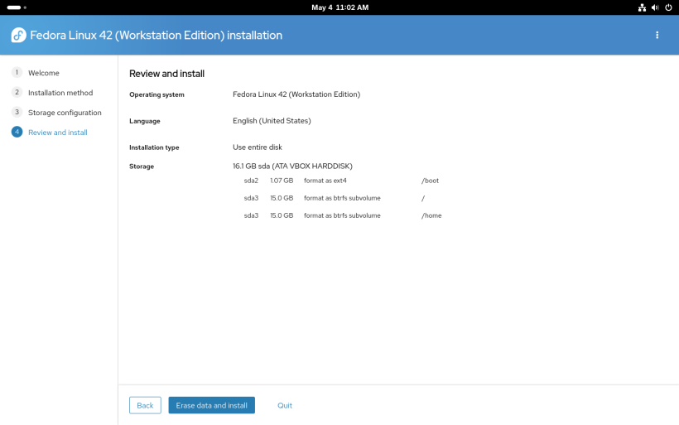The height and width of the screenshot is (425, 679).
Task: Go to the Storage configuration step
Action: (x=65, y=113)
